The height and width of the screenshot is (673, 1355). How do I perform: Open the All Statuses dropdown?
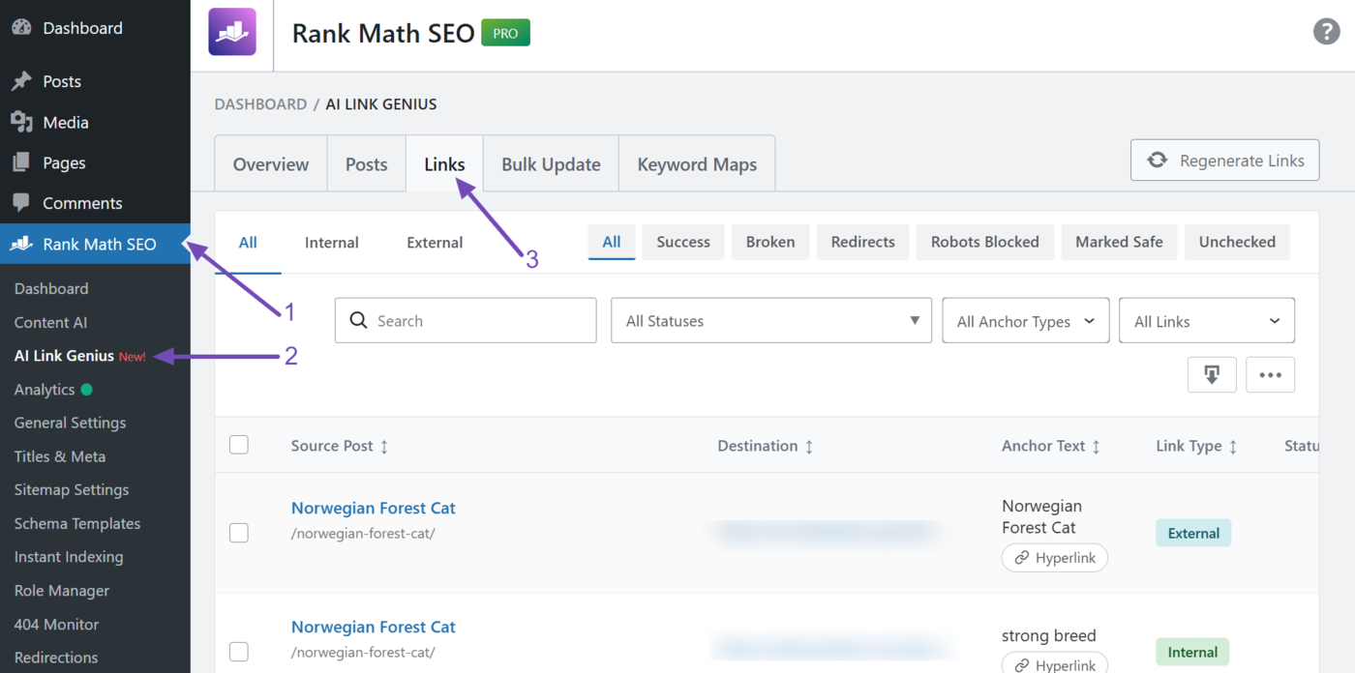click(771, 320)
